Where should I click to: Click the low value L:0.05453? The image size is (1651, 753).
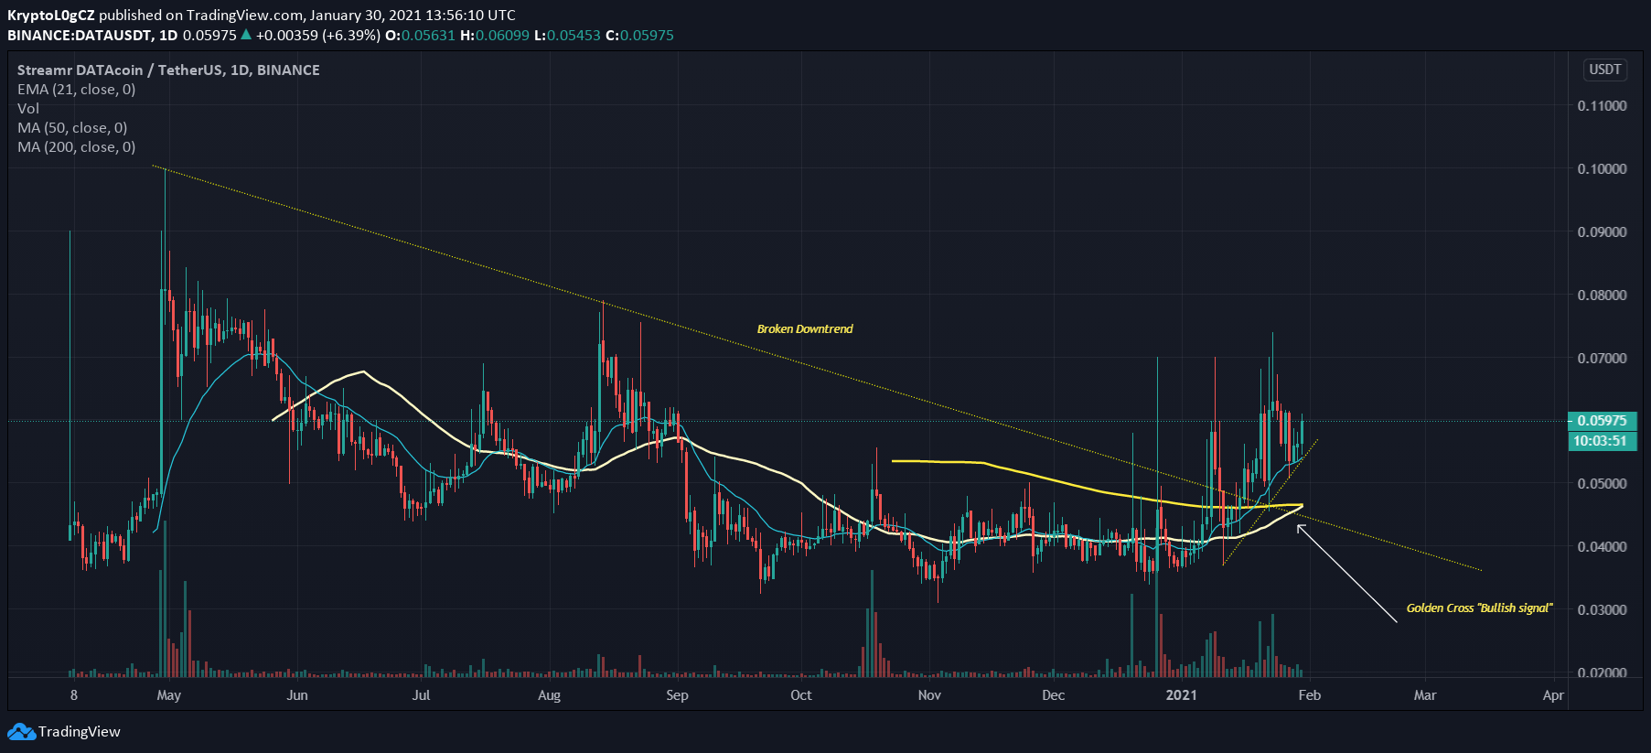point(567,36)
